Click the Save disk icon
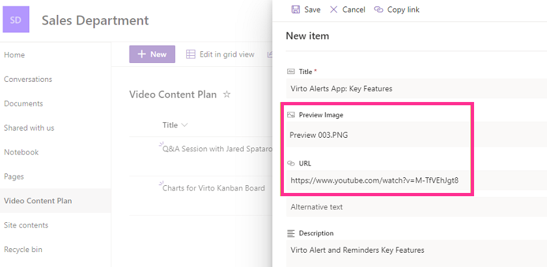Viewport: 547px width, 267px height. click(296, 9)
